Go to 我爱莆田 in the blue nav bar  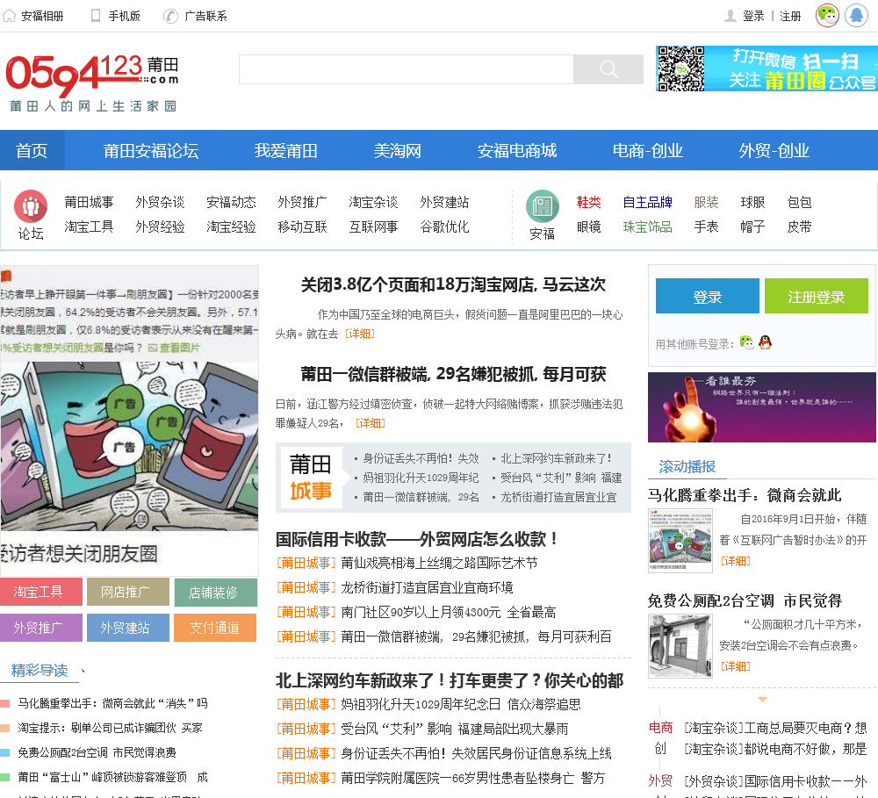pos(285,150)
